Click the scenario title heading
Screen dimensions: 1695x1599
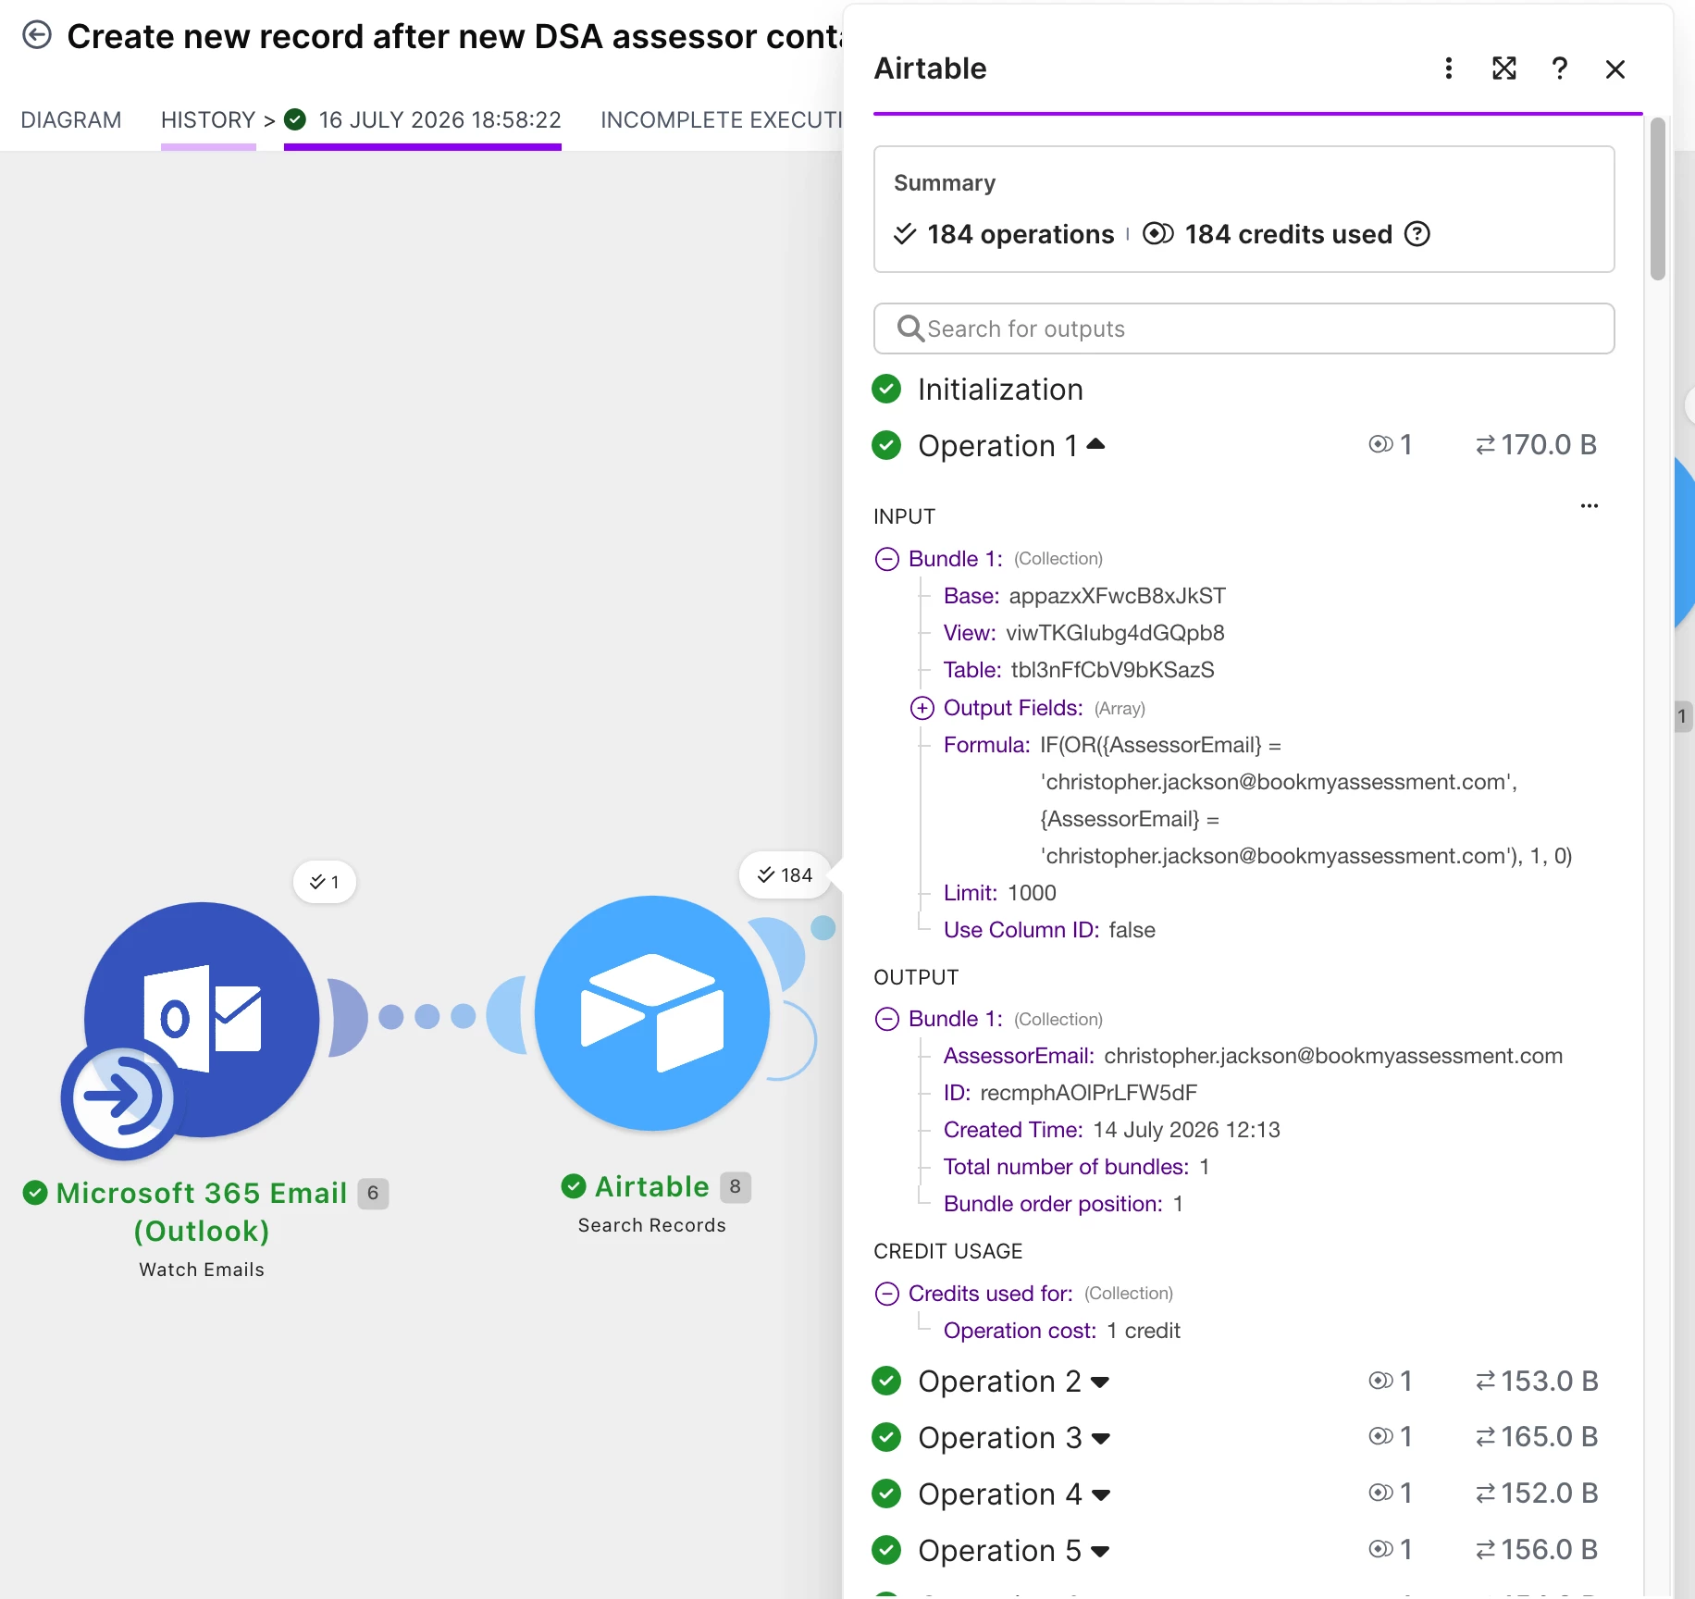pyautogui.click(x=454, y=36)
